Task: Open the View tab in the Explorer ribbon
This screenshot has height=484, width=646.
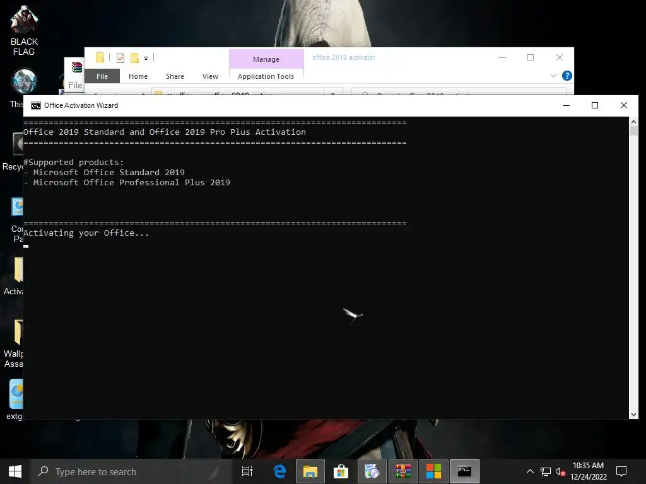Action: coord(210,76)
